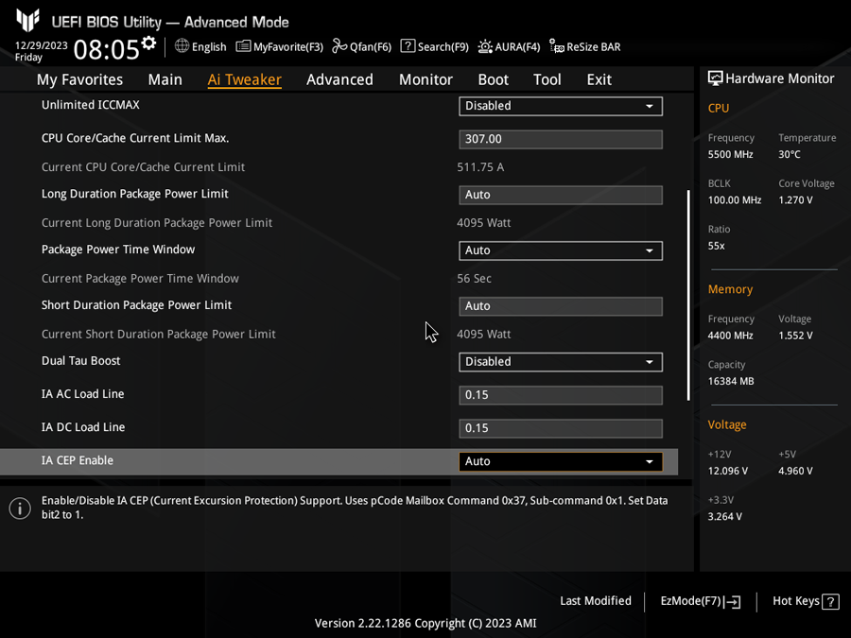Click the 16384 MB capacity value
The image size is (851, 638).
(731, 382)
